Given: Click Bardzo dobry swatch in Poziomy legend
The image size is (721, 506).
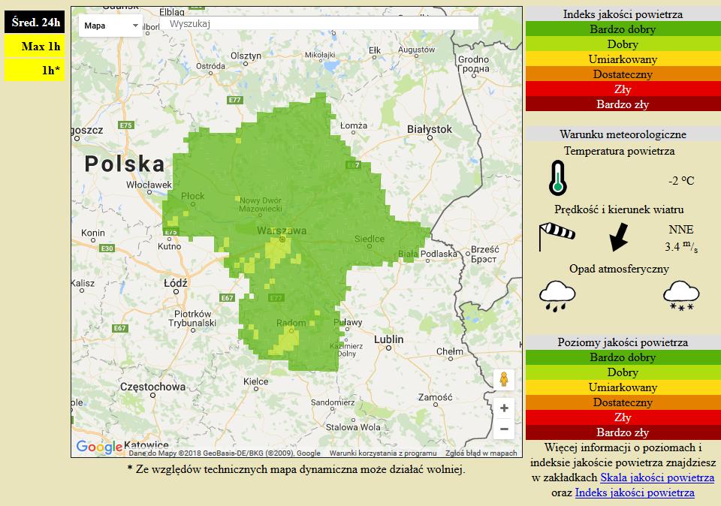Looking at the screenshot, I should pyautogui.click(x=623, y=357).
